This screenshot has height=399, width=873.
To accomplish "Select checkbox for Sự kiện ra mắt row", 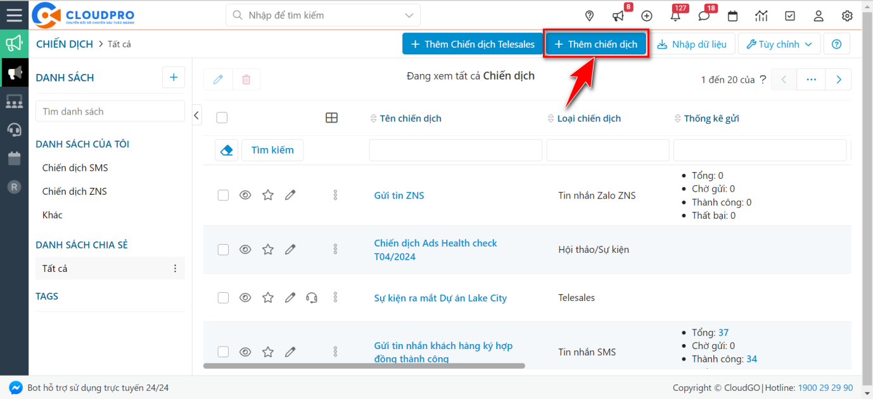I will pyautogui.click(x=223, y=298).
